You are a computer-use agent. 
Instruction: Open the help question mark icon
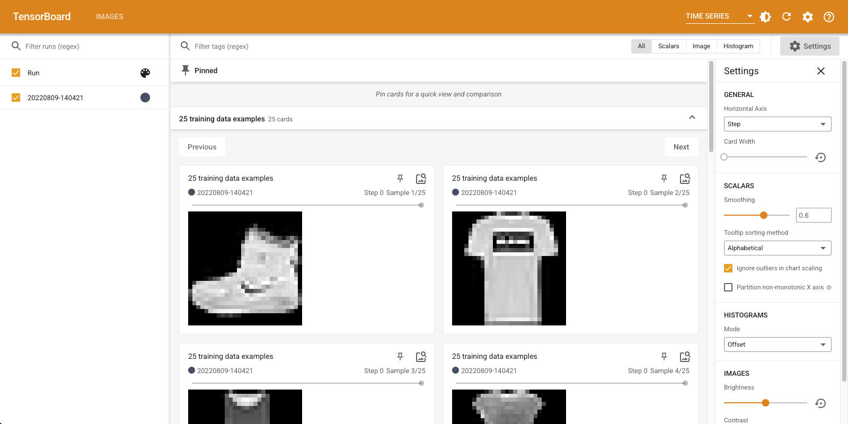tap(829, 17)
